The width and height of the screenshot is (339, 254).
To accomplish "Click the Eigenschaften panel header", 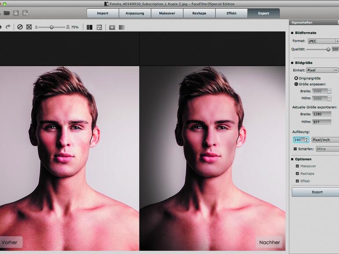I will pos(314,22).
